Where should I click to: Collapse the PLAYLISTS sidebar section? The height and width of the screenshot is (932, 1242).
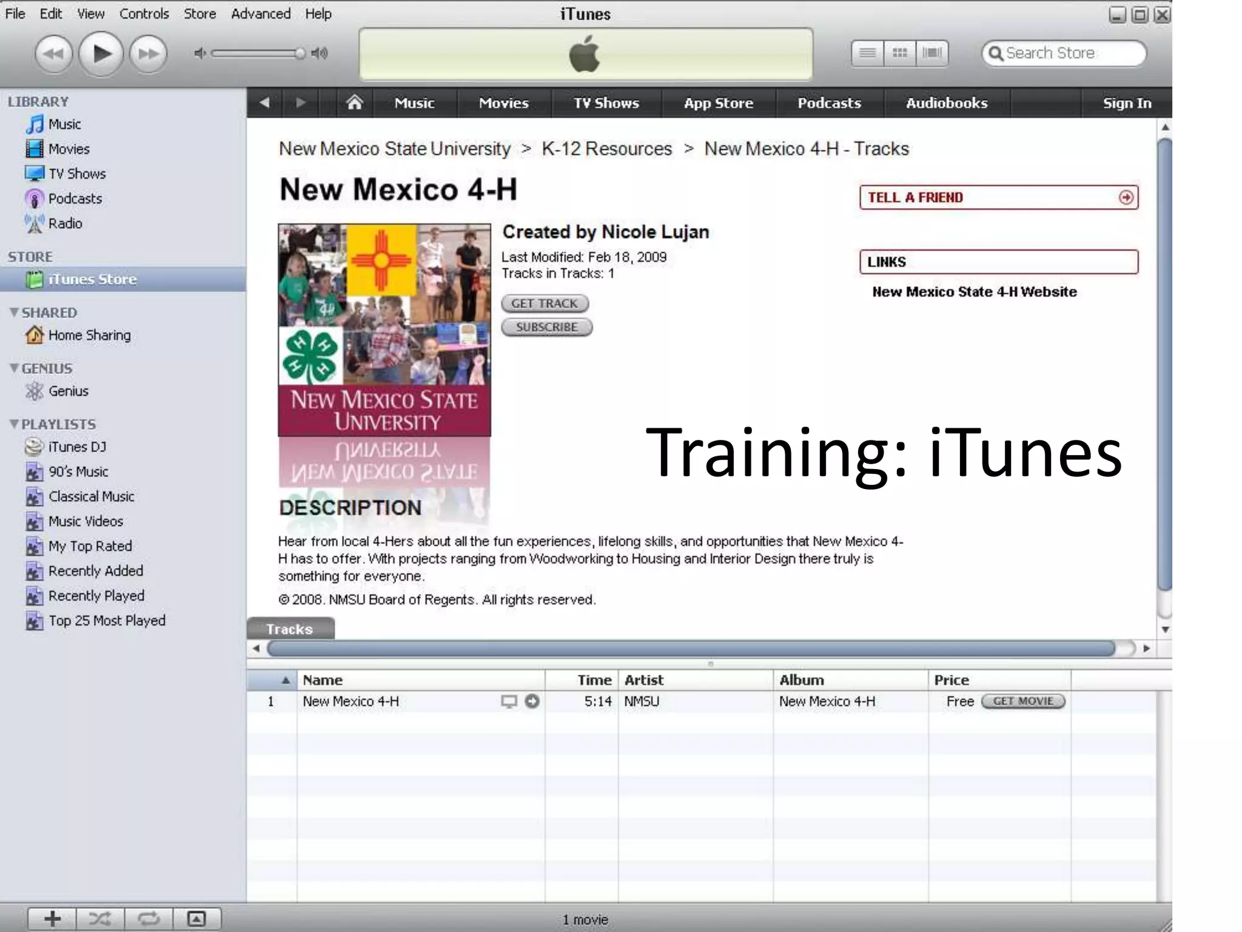tap(14, 424)
